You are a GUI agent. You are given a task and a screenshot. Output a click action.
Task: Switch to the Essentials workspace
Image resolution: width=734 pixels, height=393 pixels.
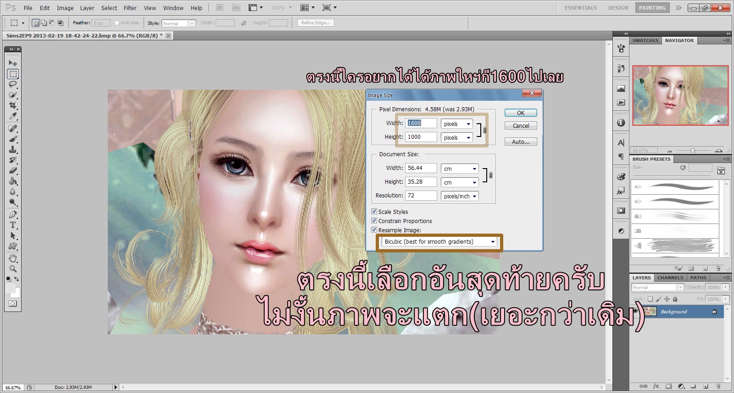(x=581, y=8)
